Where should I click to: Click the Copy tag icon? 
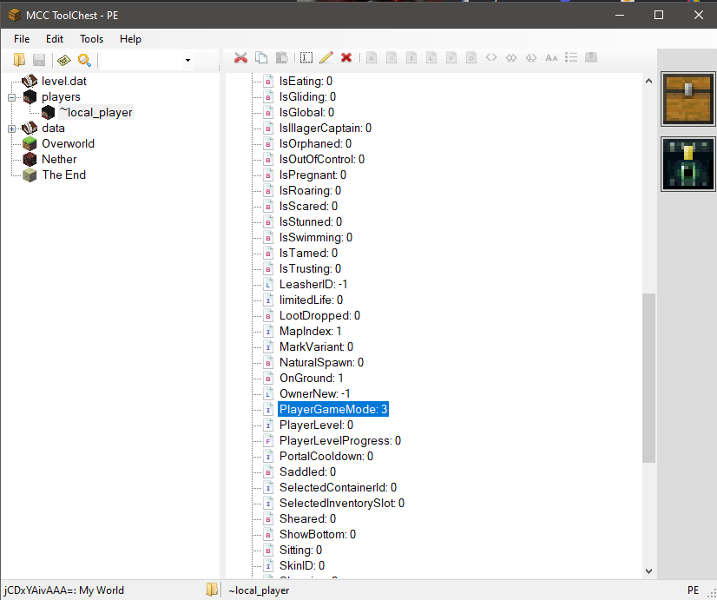pos(261,58)
